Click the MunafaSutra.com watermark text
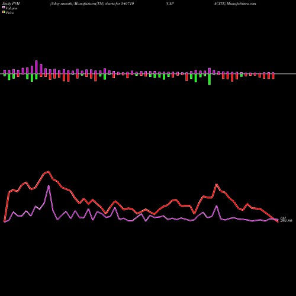The height and width of the screenshot is (296, 296). (242, 4)
